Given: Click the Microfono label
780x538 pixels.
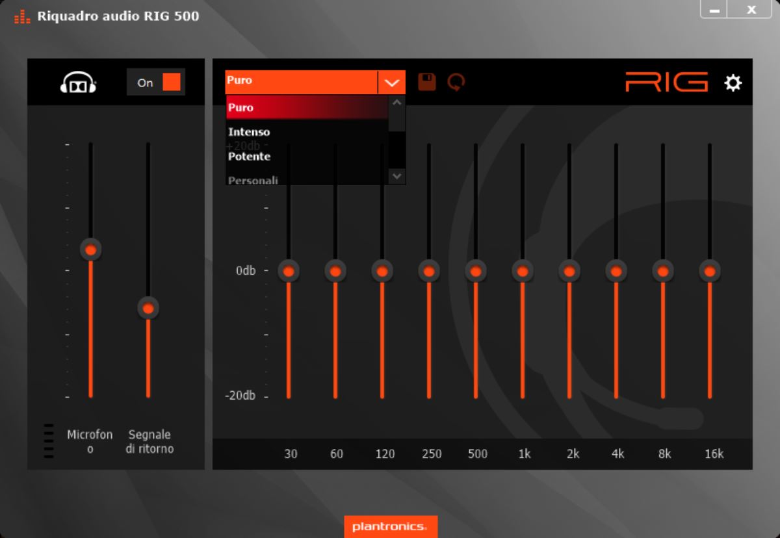Looking at the screenshot, I should (x=90, y=441).
